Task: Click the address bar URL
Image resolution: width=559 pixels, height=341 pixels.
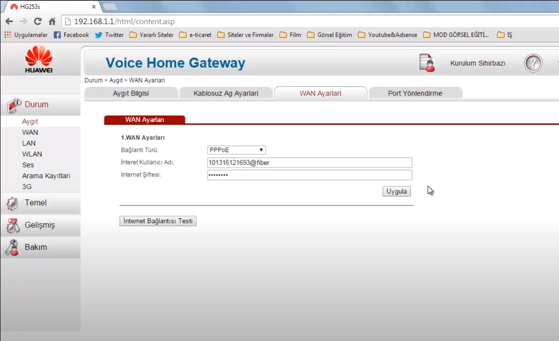Action: click(x=124, y=22)
